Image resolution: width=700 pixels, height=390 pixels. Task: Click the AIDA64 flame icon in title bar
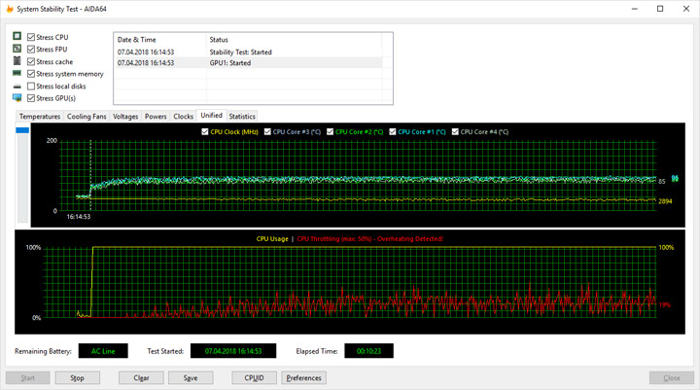click(x=9, y=9)
